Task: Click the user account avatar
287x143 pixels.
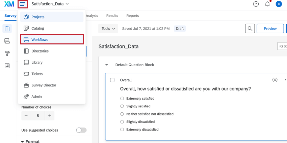Action: (279, 4)
